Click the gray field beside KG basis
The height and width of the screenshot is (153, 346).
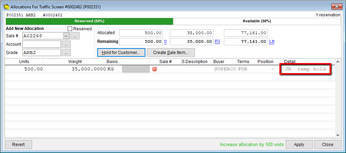coord(136,69)
